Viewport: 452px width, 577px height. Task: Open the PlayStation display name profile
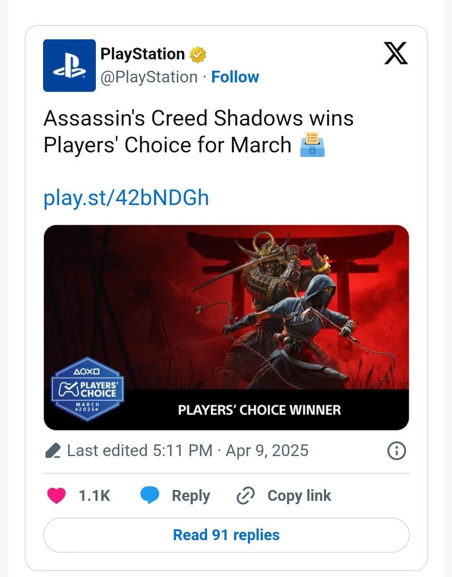pyautogui.click(x=142, y=54)
